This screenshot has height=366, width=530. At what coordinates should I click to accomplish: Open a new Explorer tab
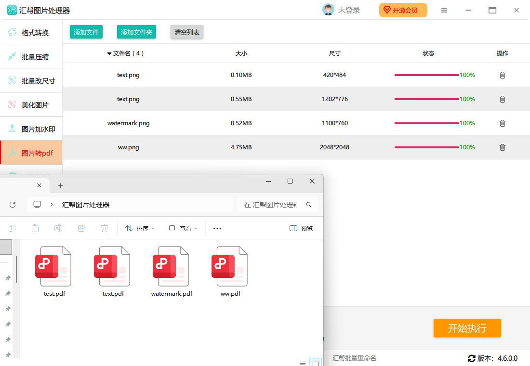pos(61,185)
